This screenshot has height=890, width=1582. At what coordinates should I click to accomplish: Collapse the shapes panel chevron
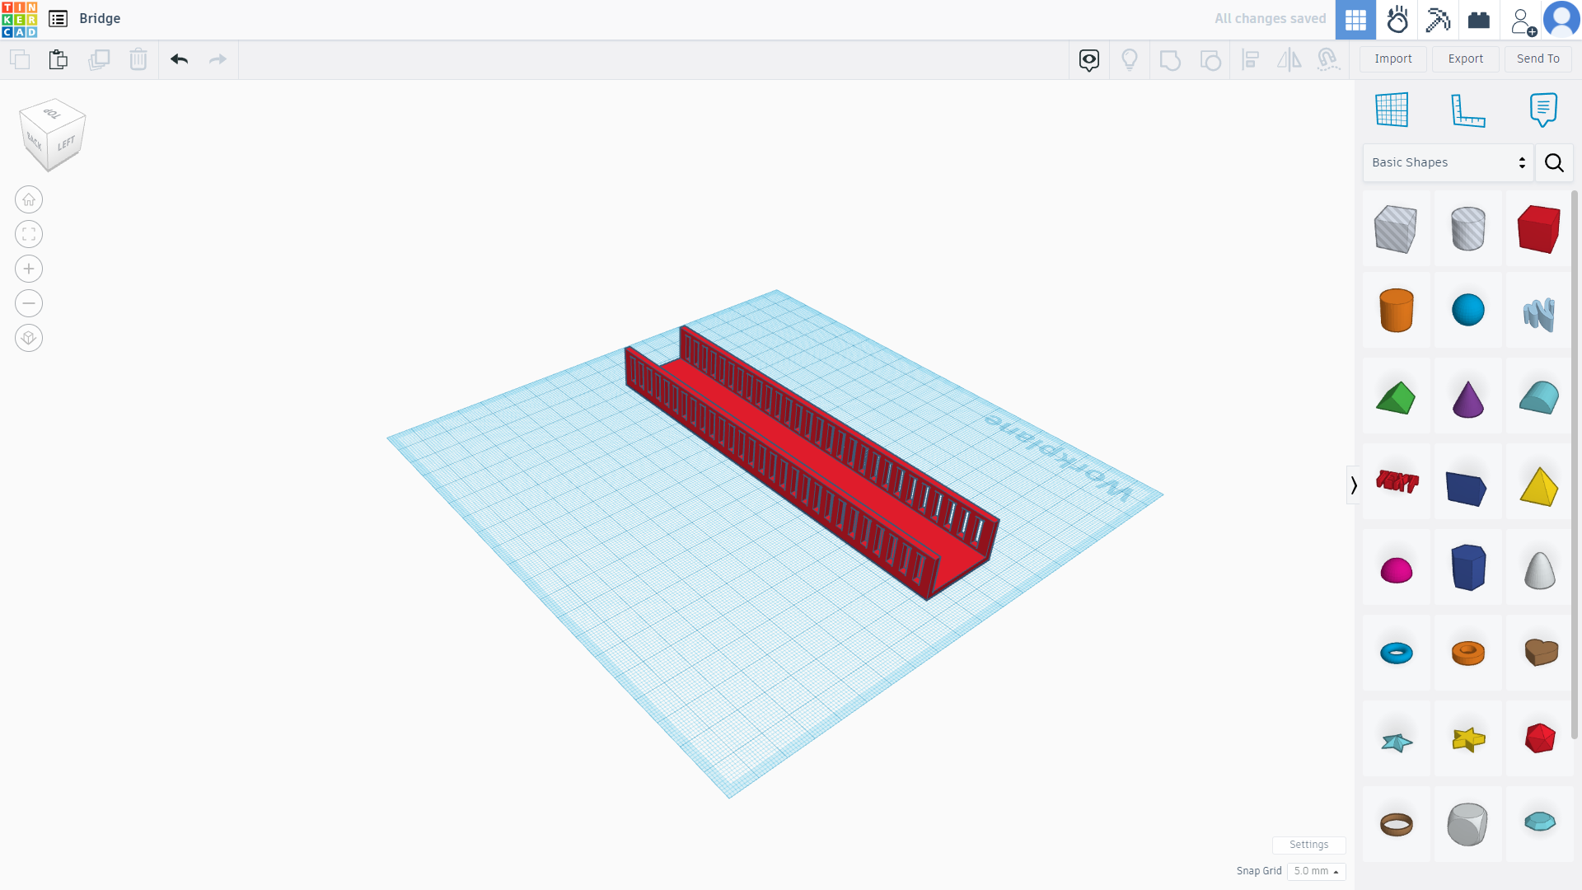pos(1353,485)
